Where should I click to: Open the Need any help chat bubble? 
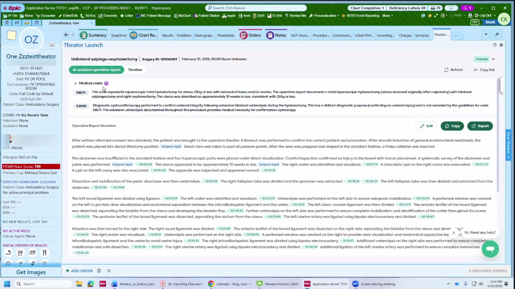tap(490, 249)
